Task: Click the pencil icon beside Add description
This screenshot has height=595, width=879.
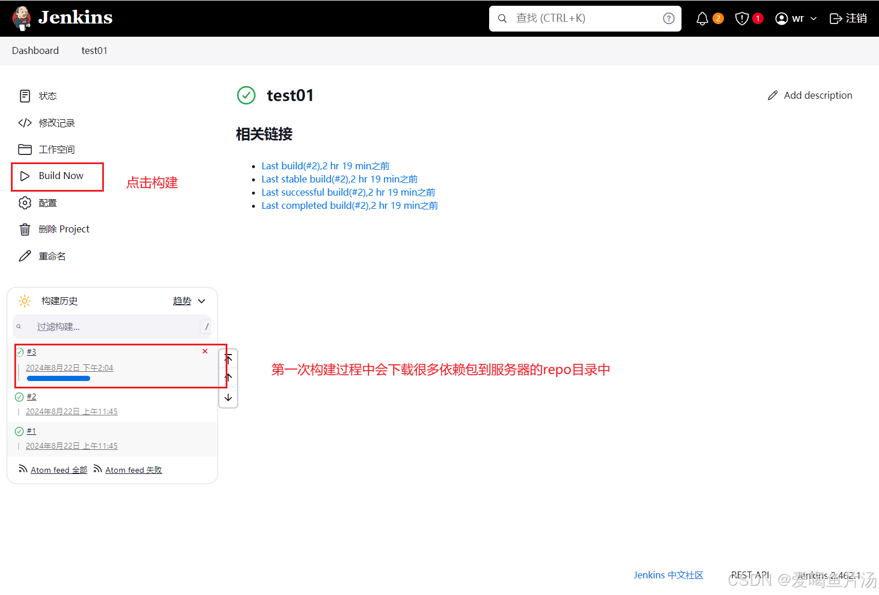Action: tap(773, 95)
